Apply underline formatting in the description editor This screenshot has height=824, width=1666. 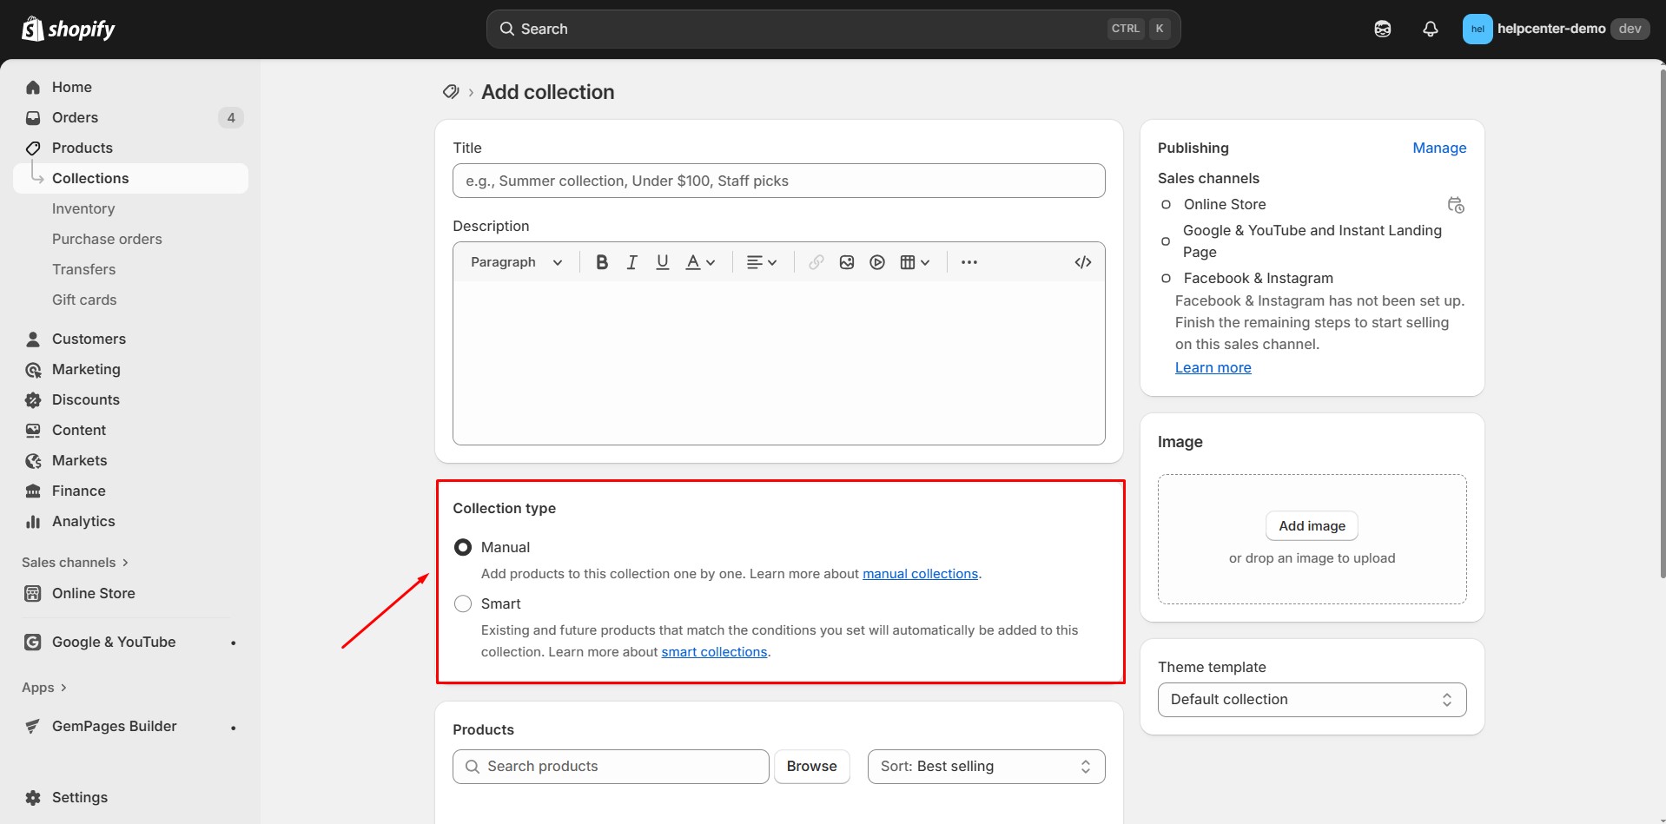pyautogui.click(x=662, y=261)
